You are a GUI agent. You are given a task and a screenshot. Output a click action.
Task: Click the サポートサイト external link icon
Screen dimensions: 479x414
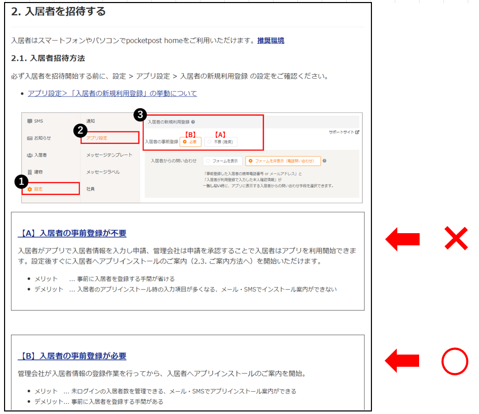click(357, 132)
